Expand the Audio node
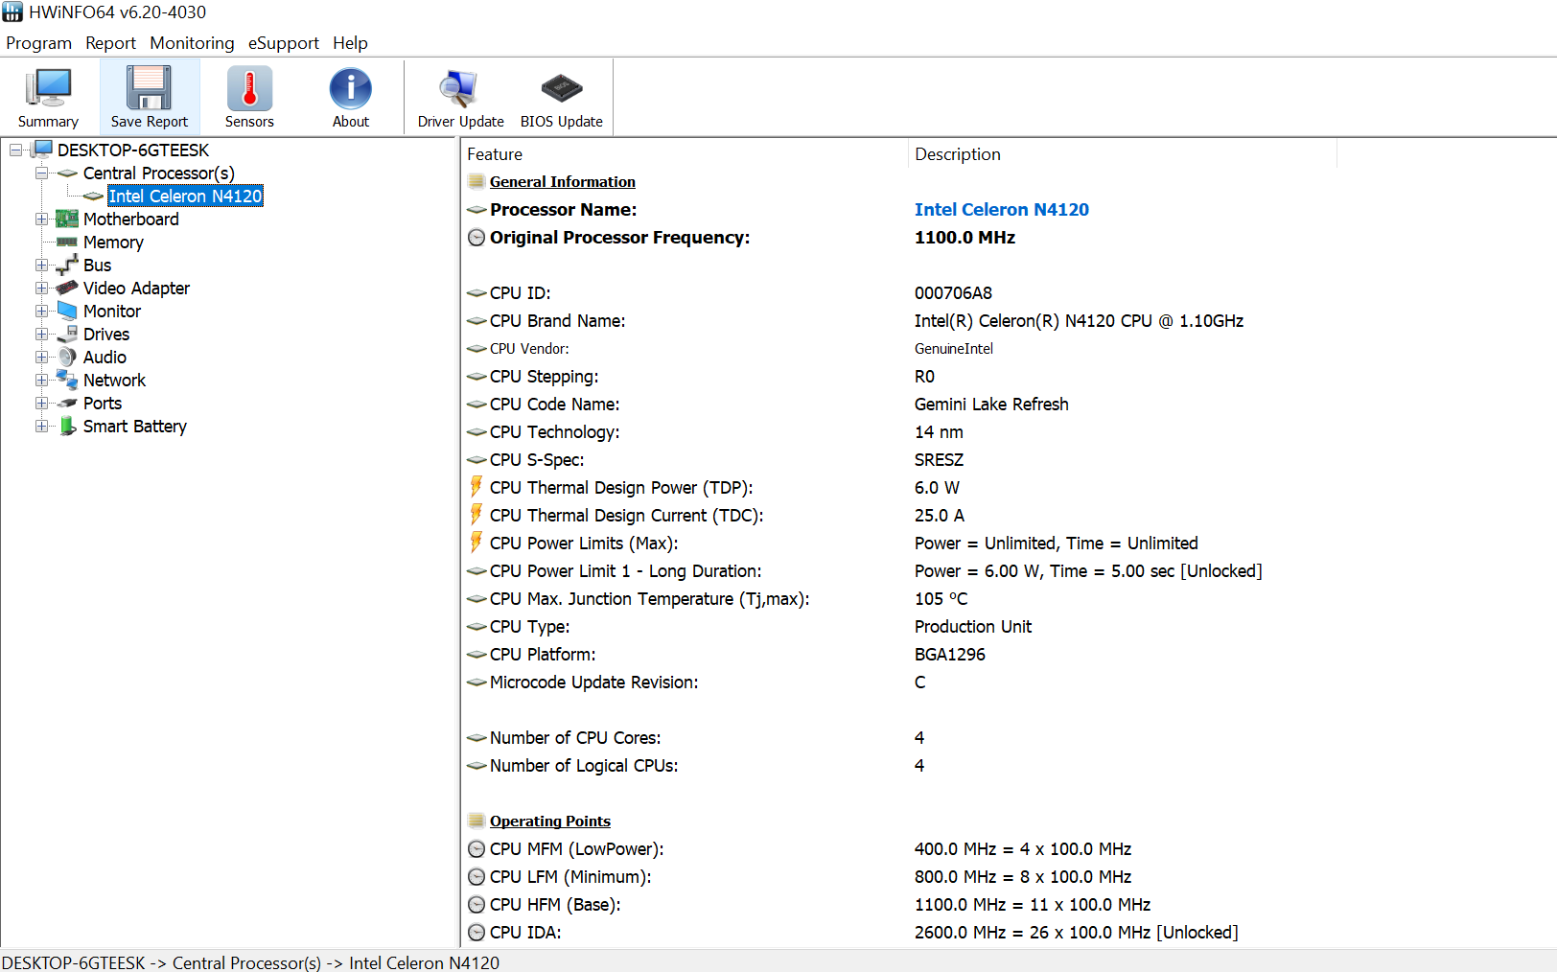This screenshot has width=1557, height=972. tap(41, 357)
